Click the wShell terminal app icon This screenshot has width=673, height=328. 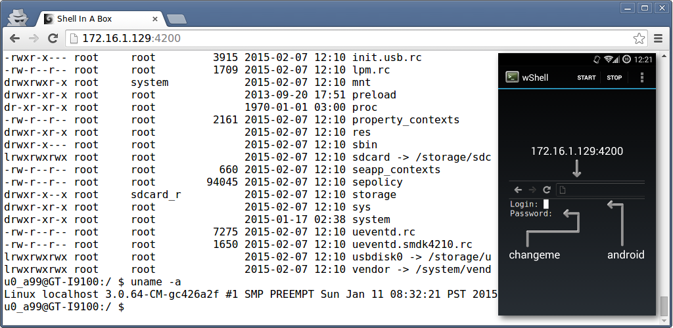(512, 77)
